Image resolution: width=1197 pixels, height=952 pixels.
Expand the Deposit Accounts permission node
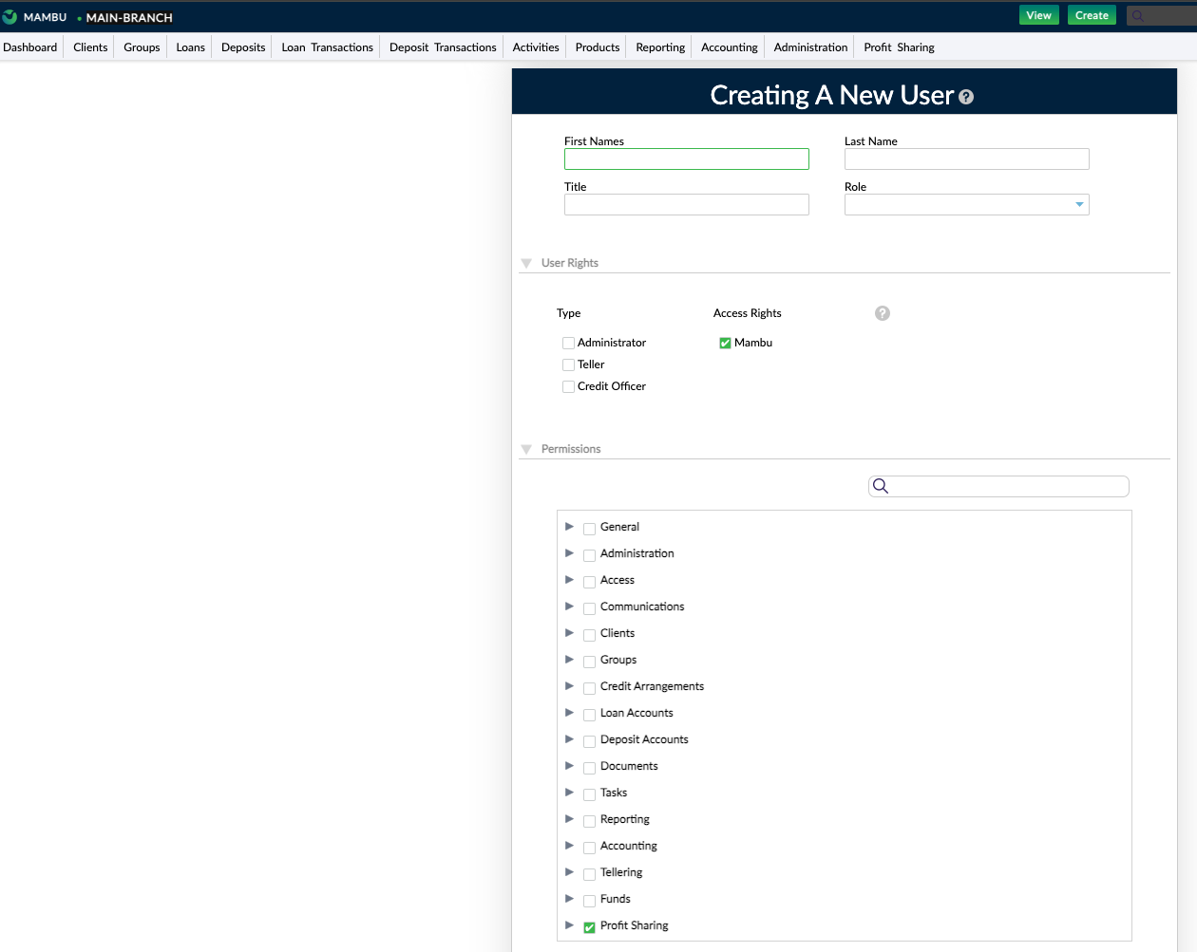pyautogui.click(x=569, y=740)
